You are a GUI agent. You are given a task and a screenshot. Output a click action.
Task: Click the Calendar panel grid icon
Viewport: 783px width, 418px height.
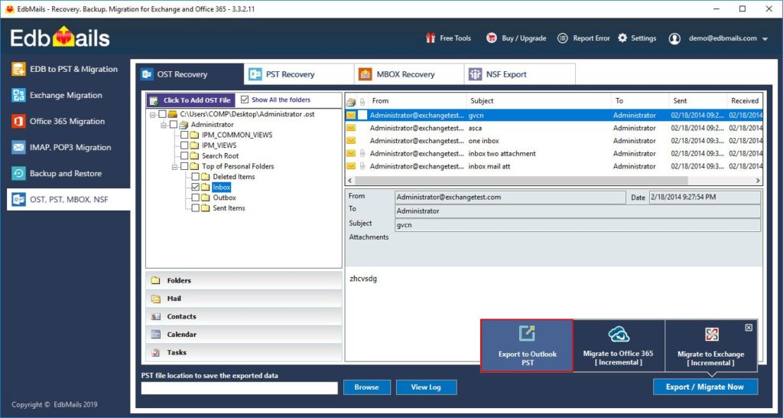coord(156,335)
